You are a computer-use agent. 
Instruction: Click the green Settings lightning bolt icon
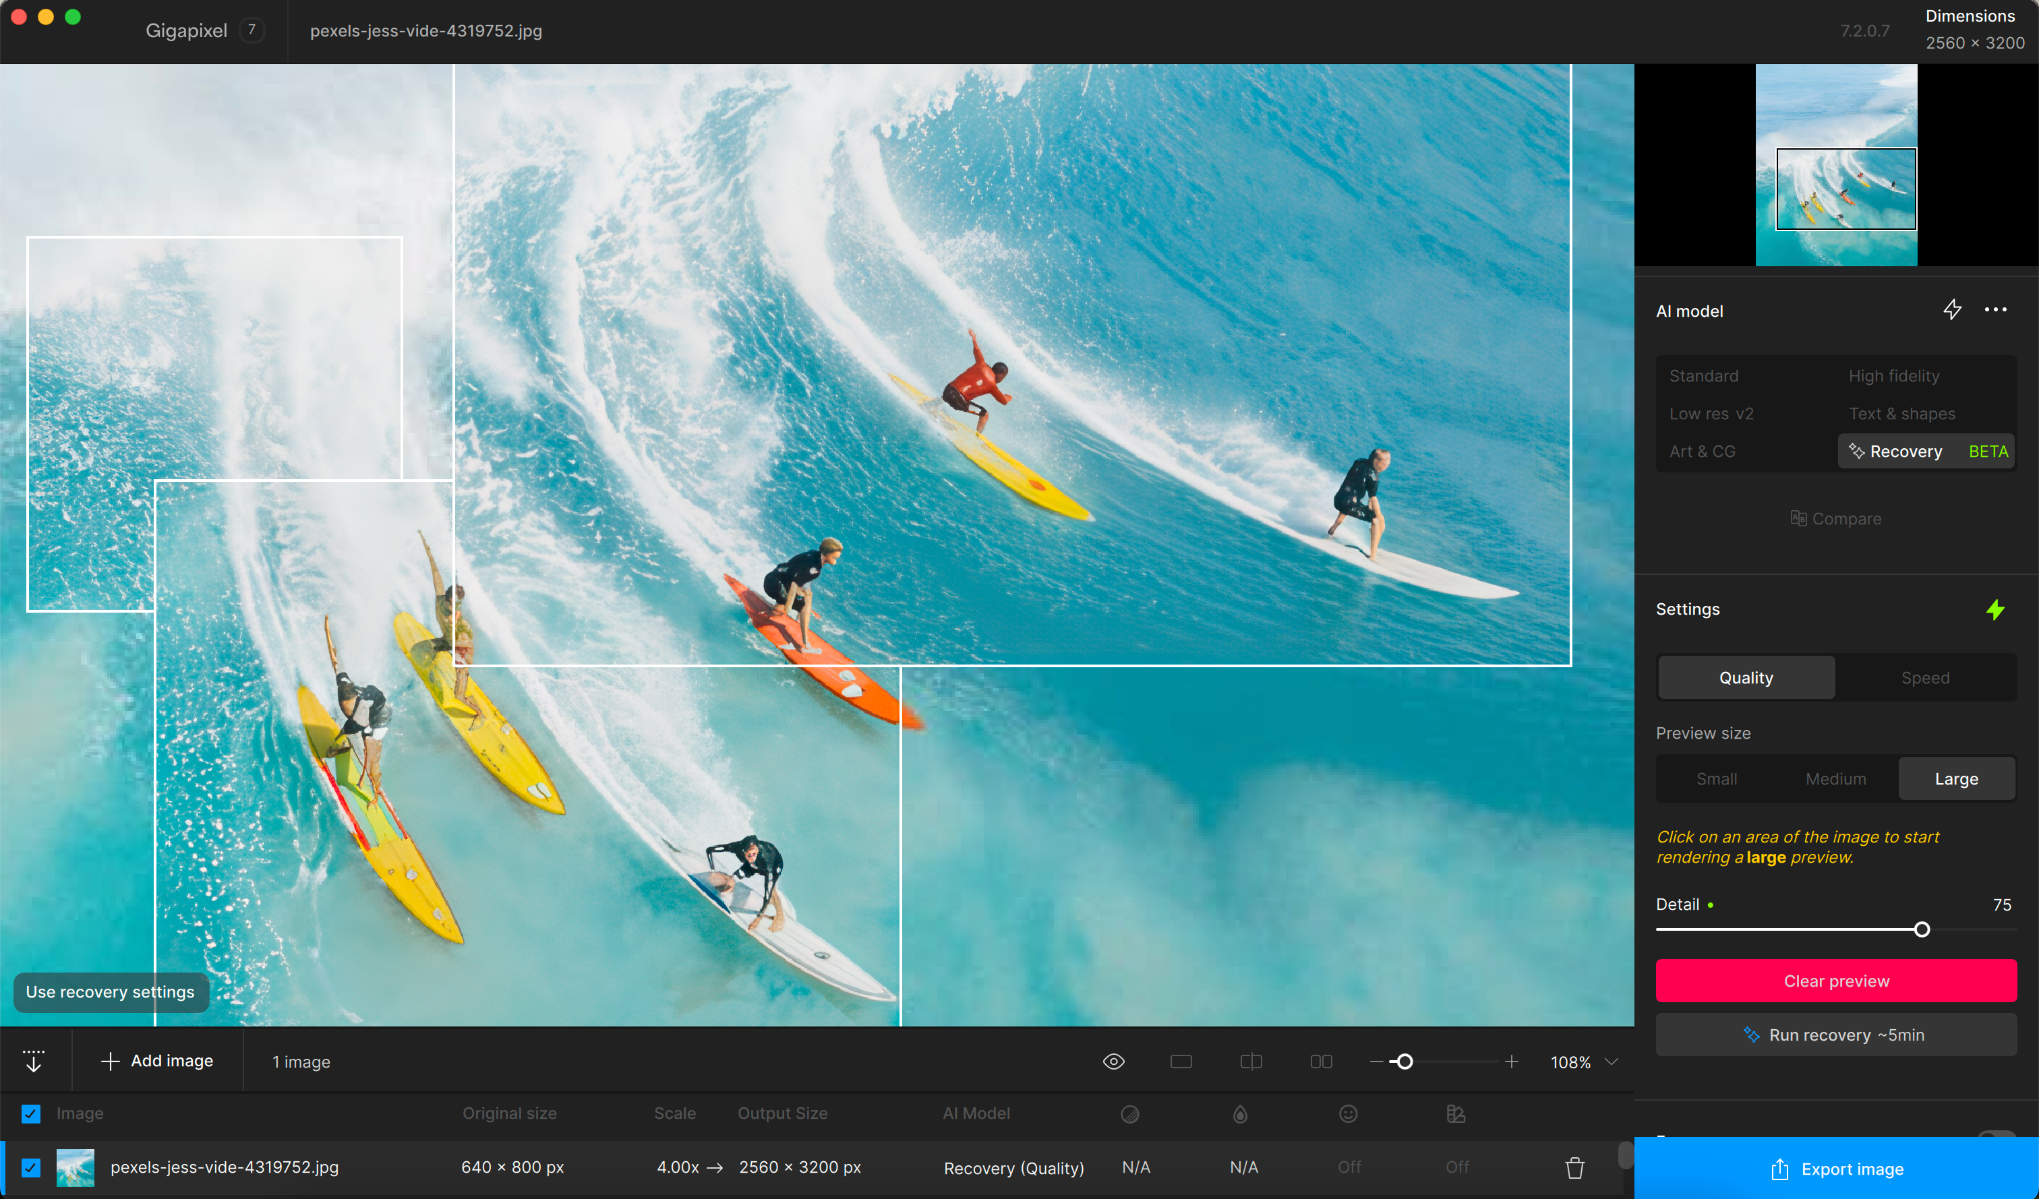tap(1995, 609)
